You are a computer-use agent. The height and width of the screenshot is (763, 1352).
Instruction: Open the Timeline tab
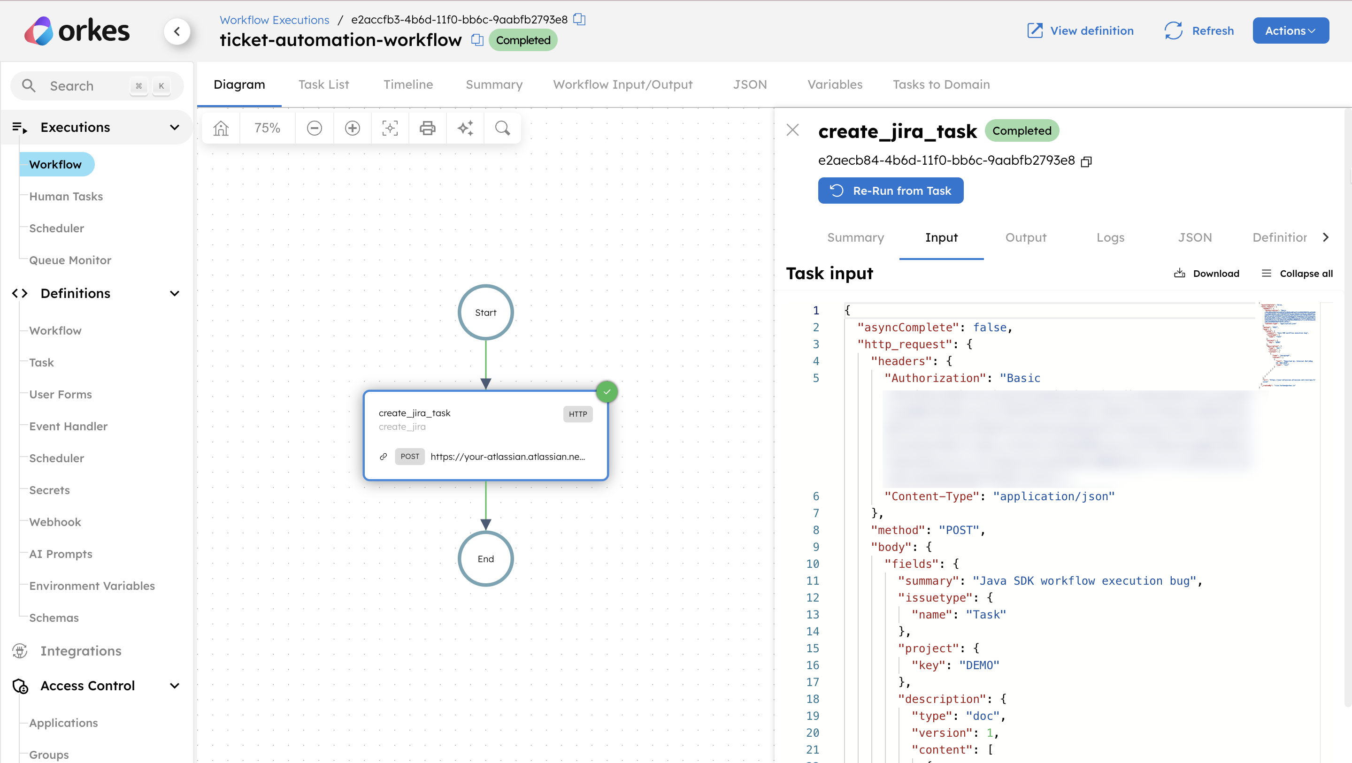408,84
